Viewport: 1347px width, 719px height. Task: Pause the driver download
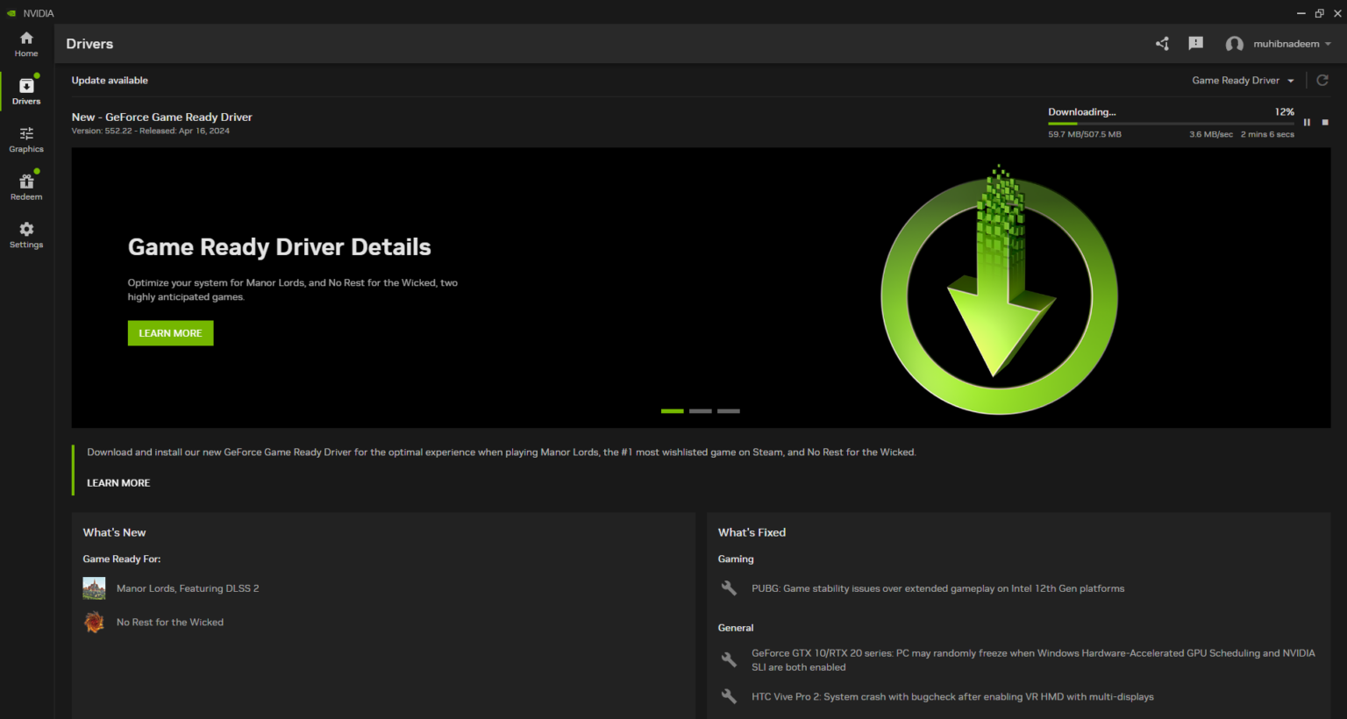[1307, 123]
